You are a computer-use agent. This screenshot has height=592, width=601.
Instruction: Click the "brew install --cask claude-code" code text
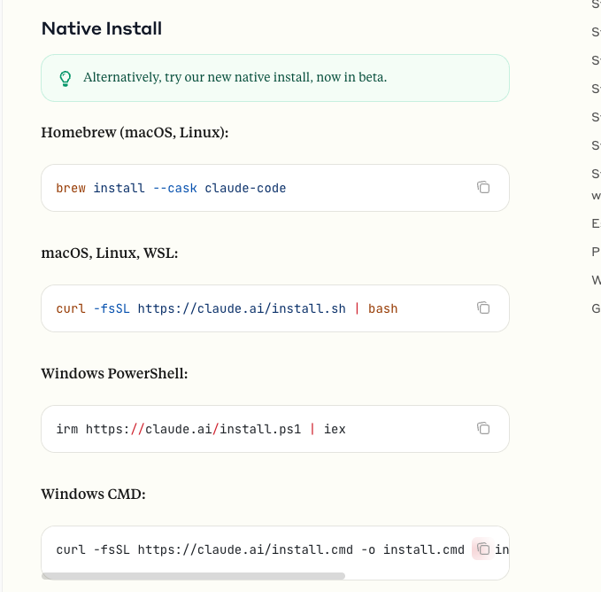click(x=171, y=189)
